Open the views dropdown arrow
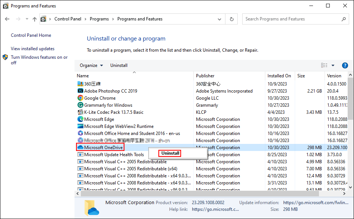The height and width of the screenshot is (219, 354). (332, 65)
